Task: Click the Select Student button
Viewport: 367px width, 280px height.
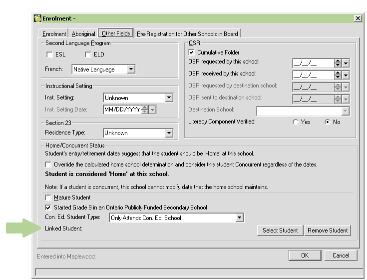Action: point(280,230)
